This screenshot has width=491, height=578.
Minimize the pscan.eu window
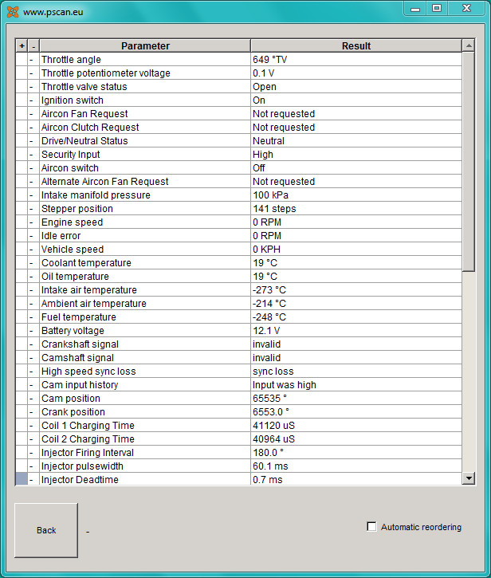click(415, 9)
